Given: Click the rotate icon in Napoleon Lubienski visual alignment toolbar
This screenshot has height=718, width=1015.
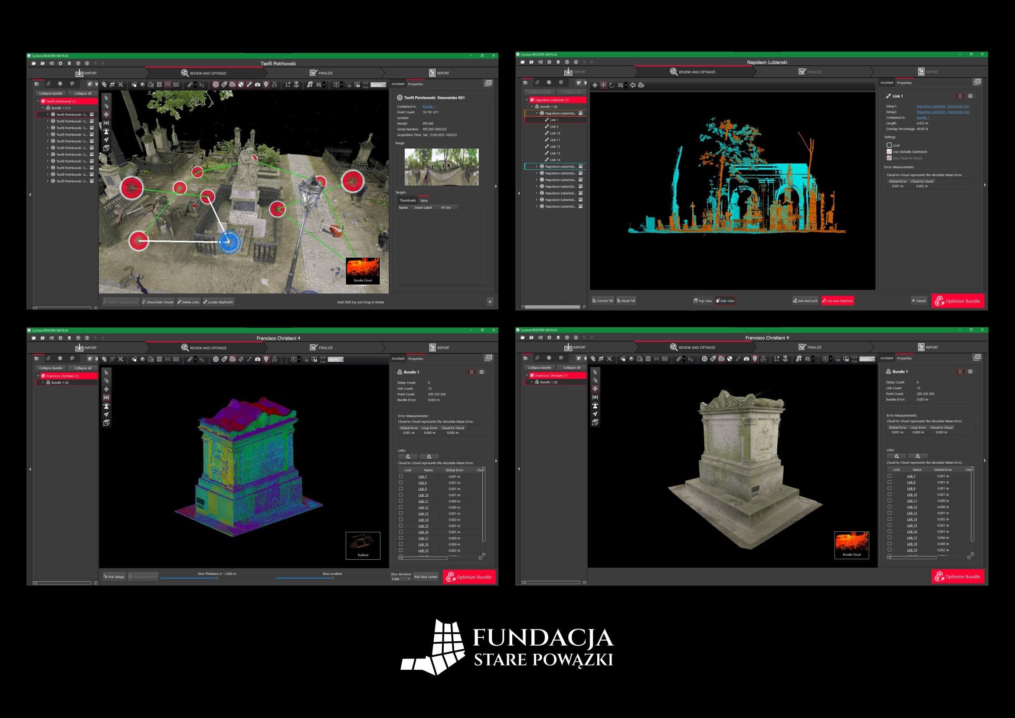Looking at the screenshot, I should coord(612,85).
